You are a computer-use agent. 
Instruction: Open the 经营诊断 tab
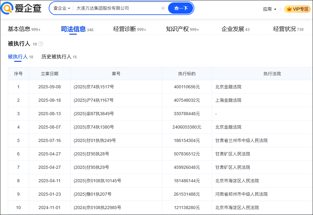tap(130, 29)
